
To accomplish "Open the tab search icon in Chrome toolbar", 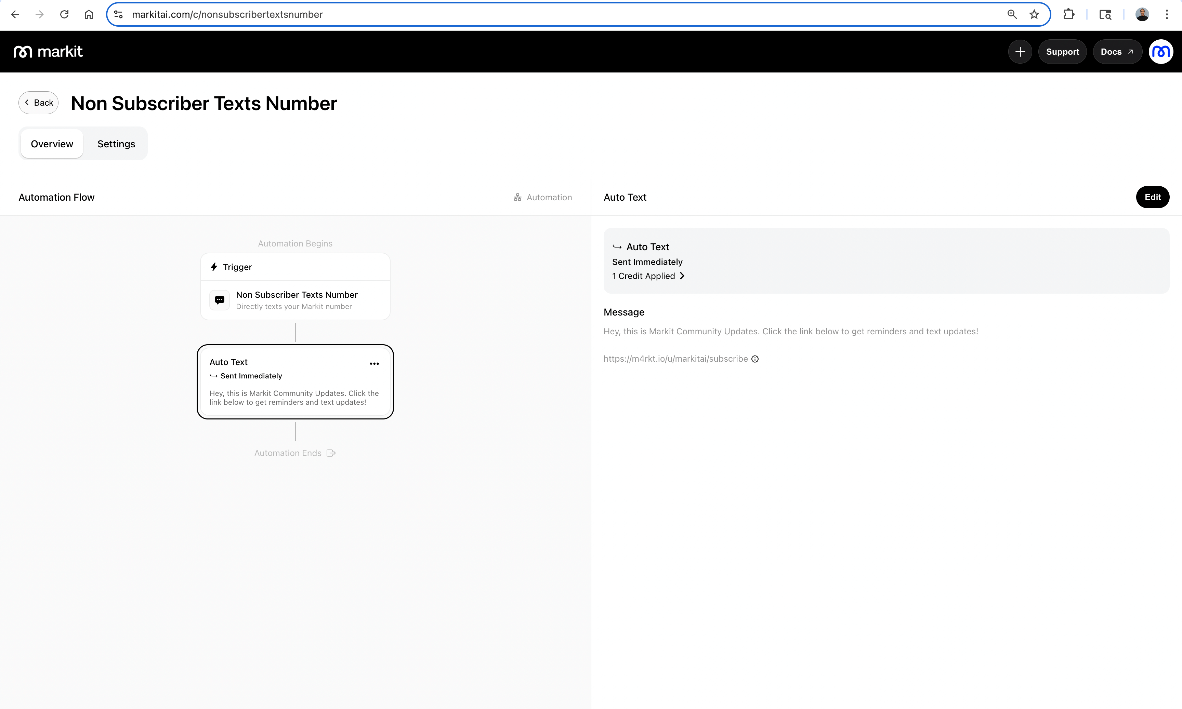I will (x=1105, y=14).
